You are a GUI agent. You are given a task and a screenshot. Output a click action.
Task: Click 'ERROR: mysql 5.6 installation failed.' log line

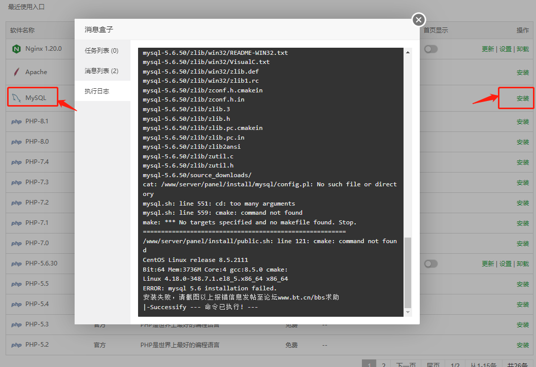(210, 288)
